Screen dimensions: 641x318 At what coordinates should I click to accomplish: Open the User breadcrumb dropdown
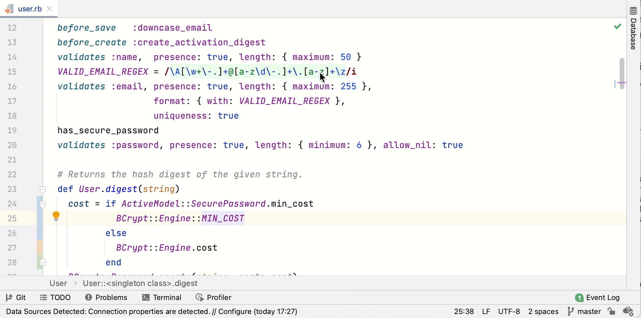click(58, 283)
